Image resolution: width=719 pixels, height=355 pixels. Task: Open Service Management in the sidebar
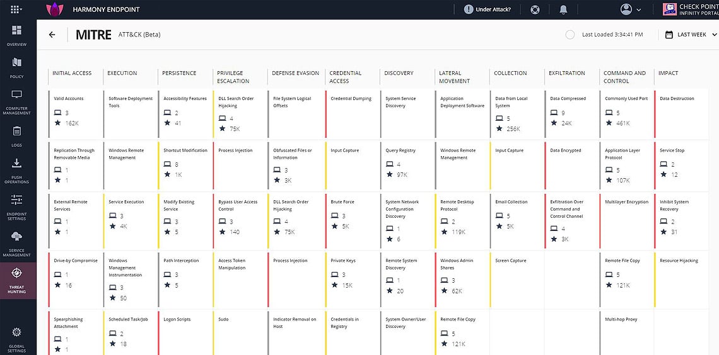(16, 244)
